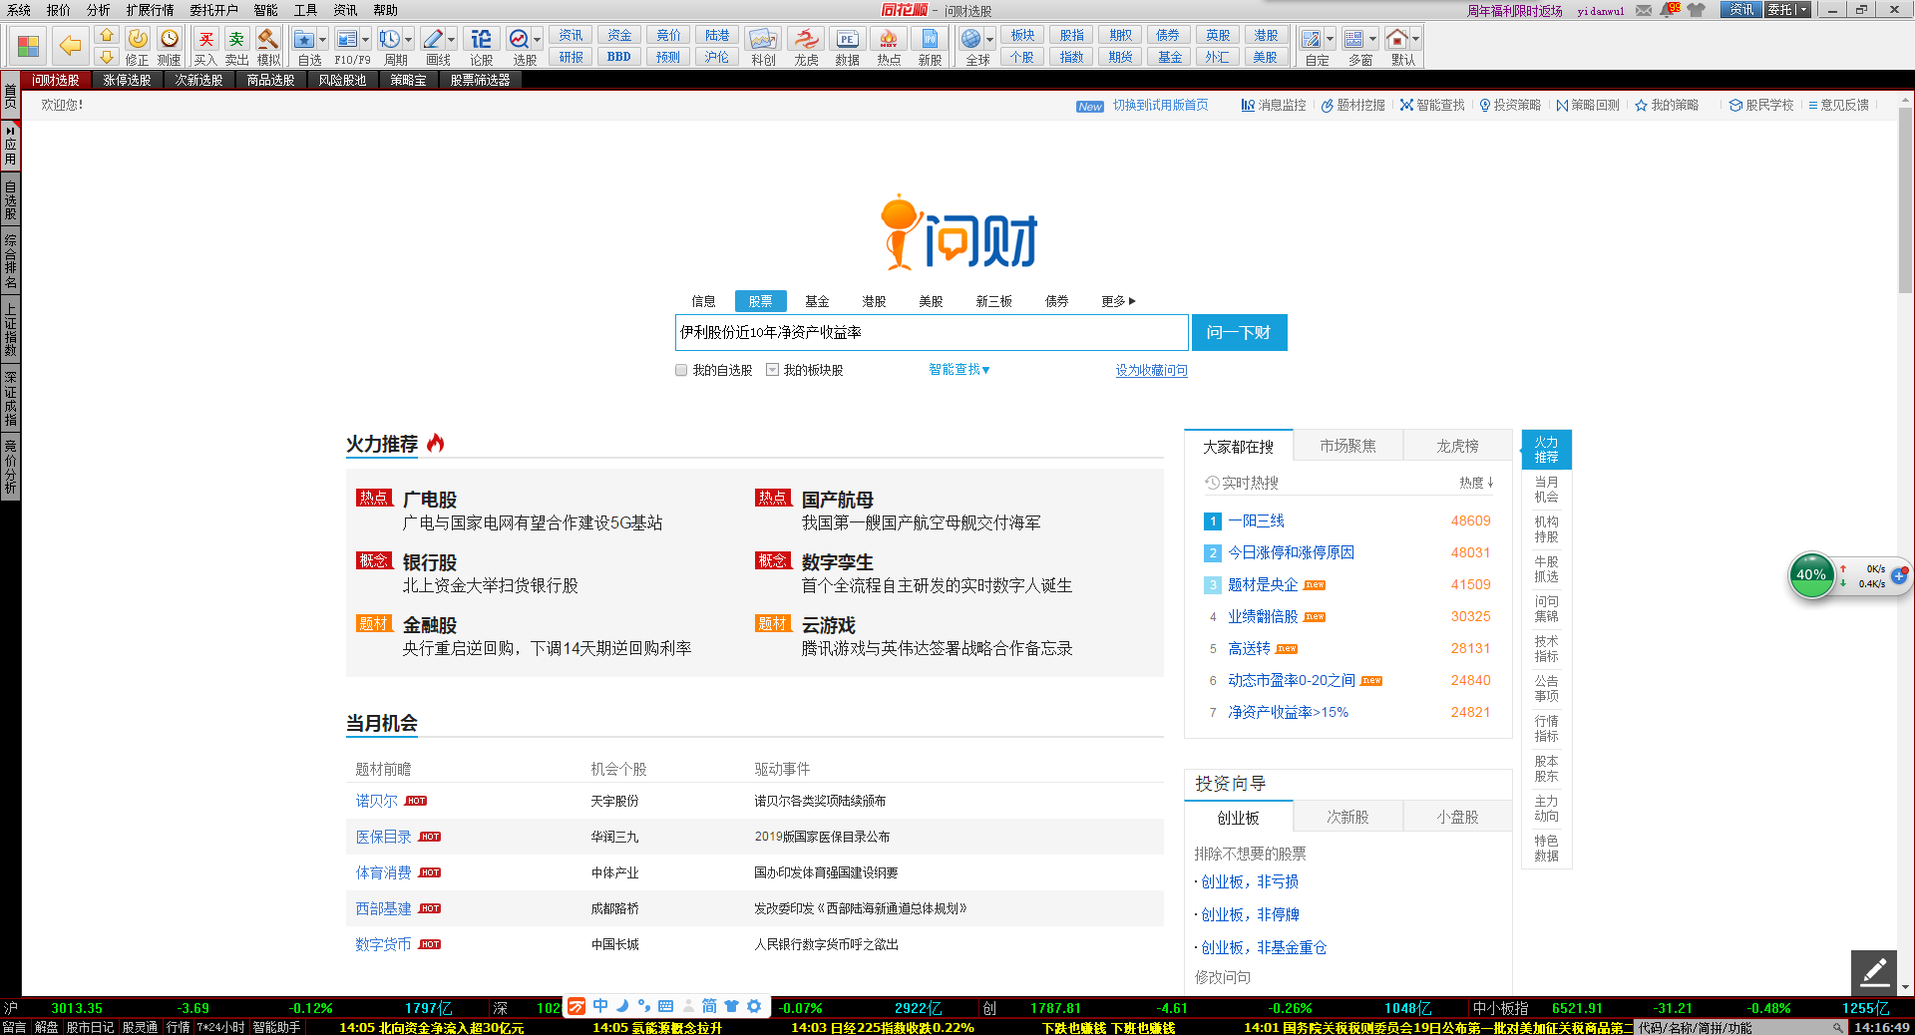Click the 港股 toolbar button

pos(1266,35)
